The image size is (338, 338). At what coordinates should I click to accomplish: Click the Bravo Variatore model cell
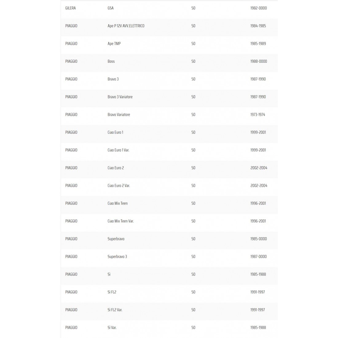click(x=119, y=115)
